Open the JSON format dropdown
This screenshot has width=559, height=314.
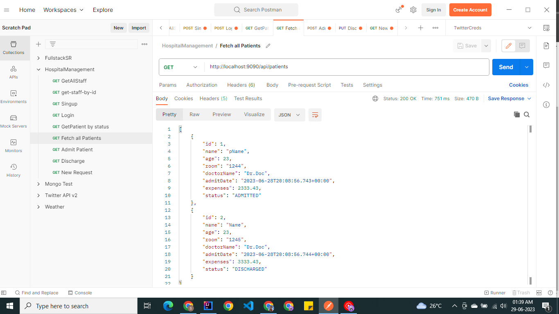[289, 115]
